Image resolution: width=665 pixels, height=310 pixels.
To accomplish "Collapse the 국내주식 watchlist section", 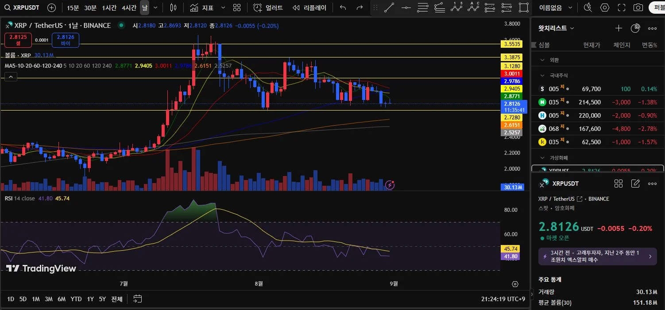I will pos(543,76).
